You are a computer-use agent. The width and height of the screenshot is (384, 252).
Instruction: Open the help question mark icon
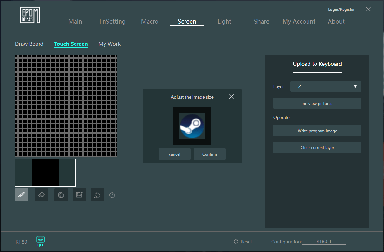pos(112,195)
